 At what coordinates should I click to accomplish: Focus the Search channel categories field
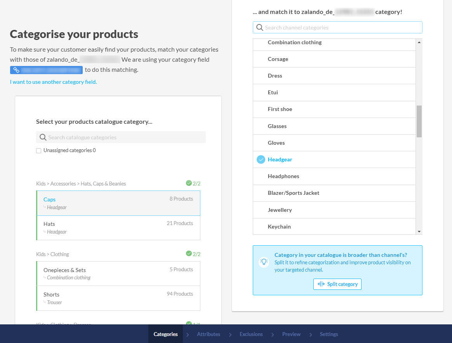click(342, 28)
